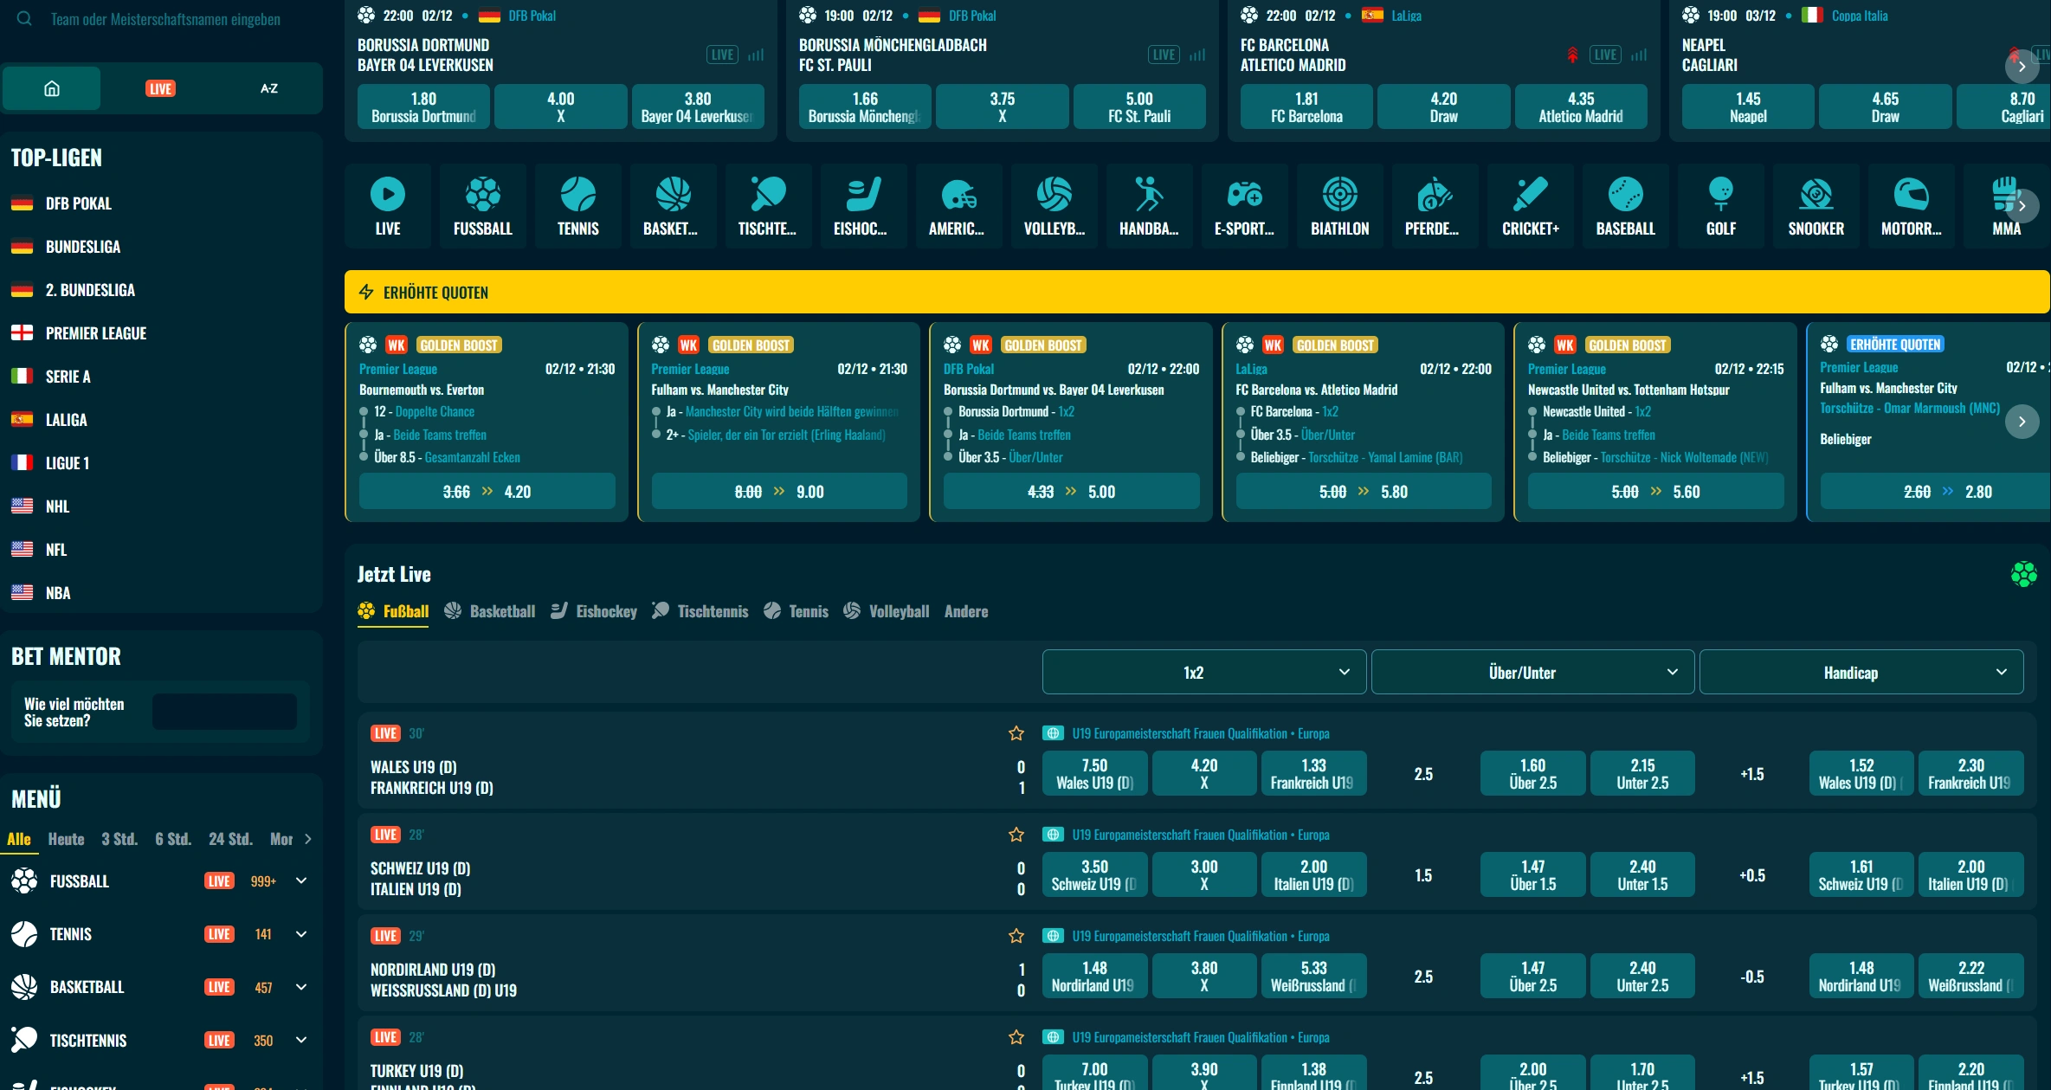This screenshot has height=1090, width=2051.
Task: Star the Nordirland U19 live match
Action: pyautogui.click(x=1016, y=936)
